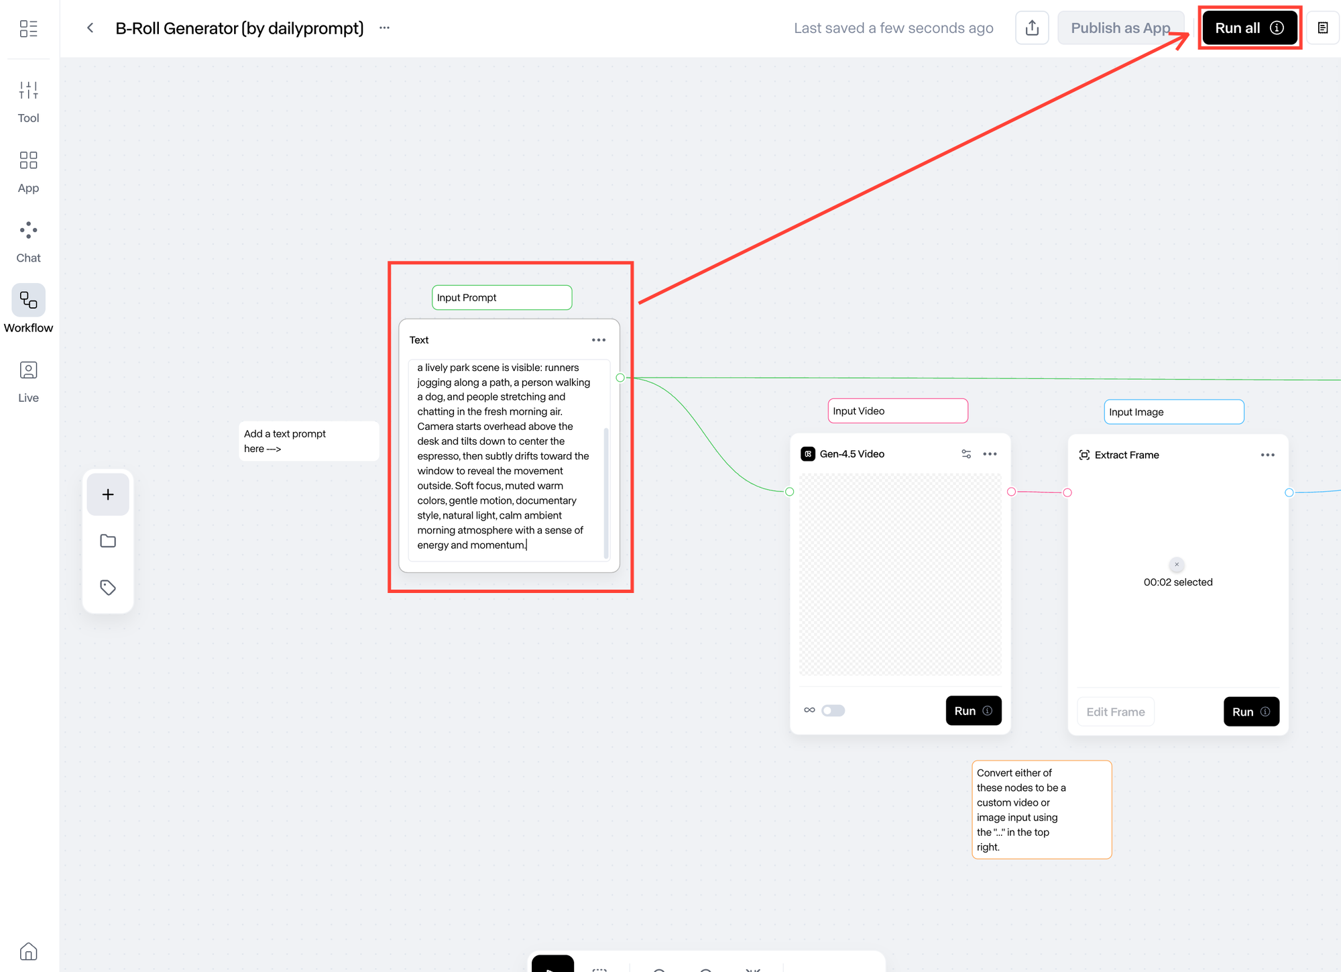Open the notes panel icon beside Run all
This screenshot has height=972, width=1341.
(x=1322, y=28)
